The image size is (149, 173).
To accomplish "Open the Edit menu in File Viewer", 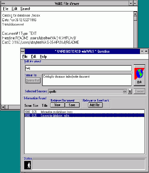I will 14,9.
